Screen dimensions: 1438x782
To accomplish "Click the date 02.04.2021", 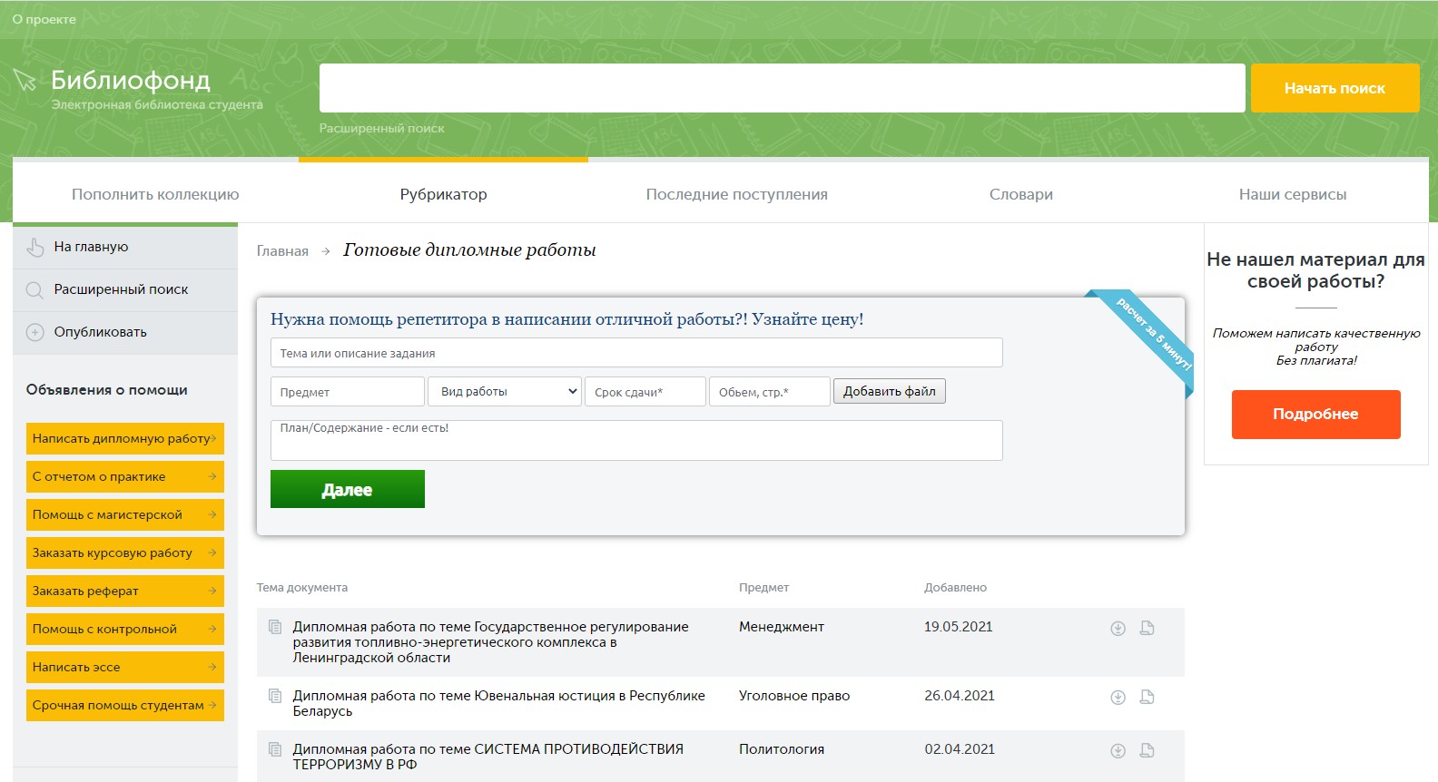I will tap(960, 749).
